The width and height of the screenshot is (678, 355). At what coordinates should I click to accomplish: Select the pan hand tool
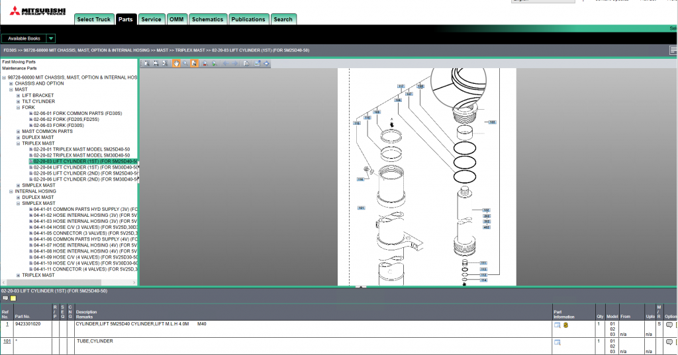(176, 63)
